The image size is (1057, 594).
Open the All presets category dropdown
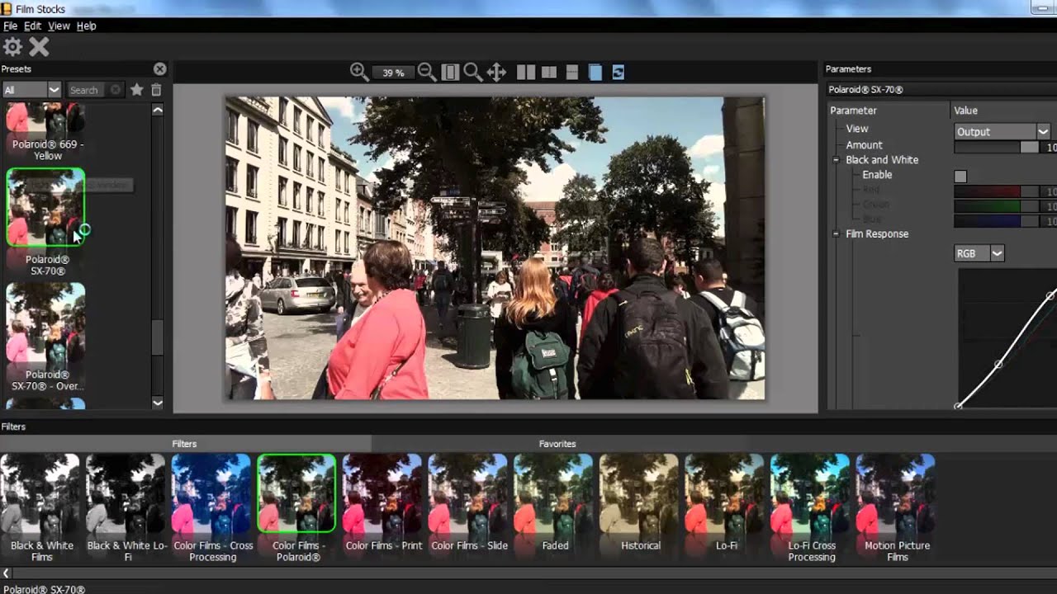[x=31, y=90]
